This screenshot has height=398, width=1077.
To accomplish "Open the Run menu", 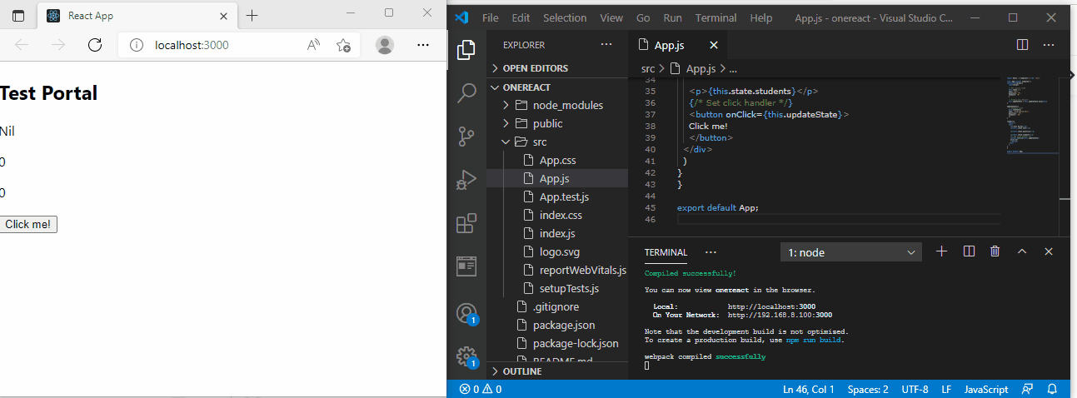I will click(x=672, y=17).
